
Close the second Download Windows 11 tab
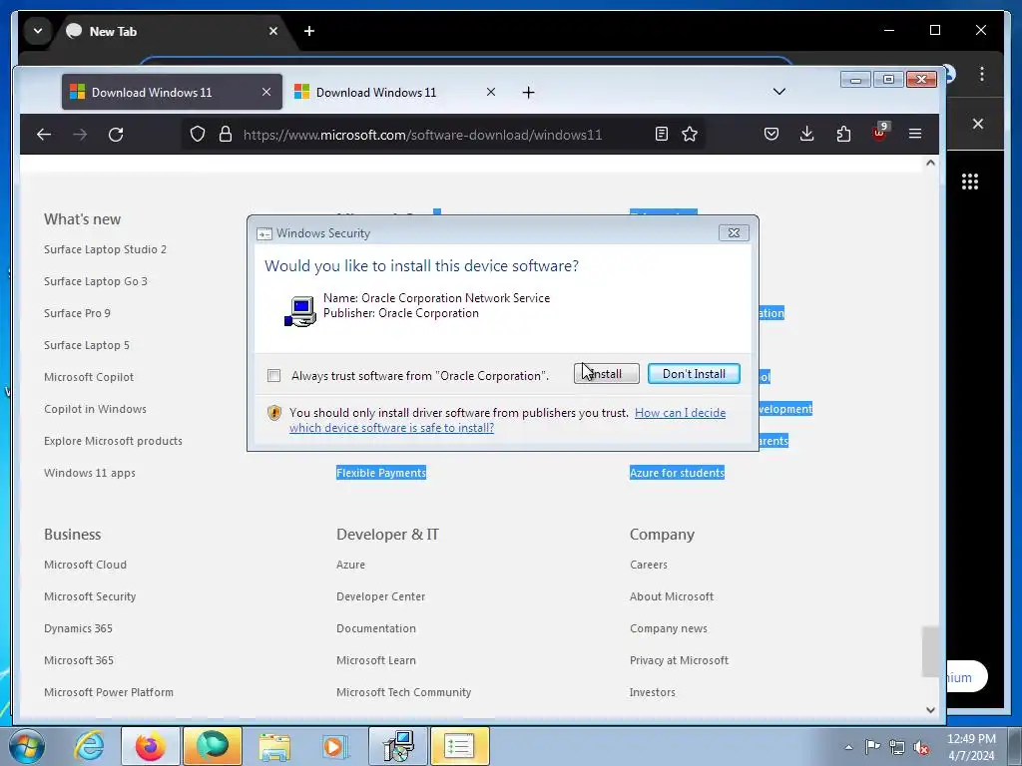click(491, 93)
